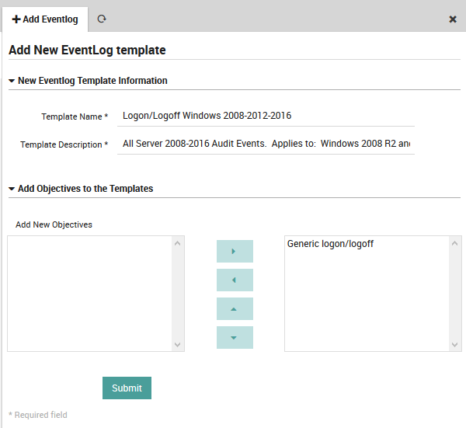This screenshot has width=466, height=428.
Task: Move selected objective up
Action: pyautogui.click(x=235, y=308)
